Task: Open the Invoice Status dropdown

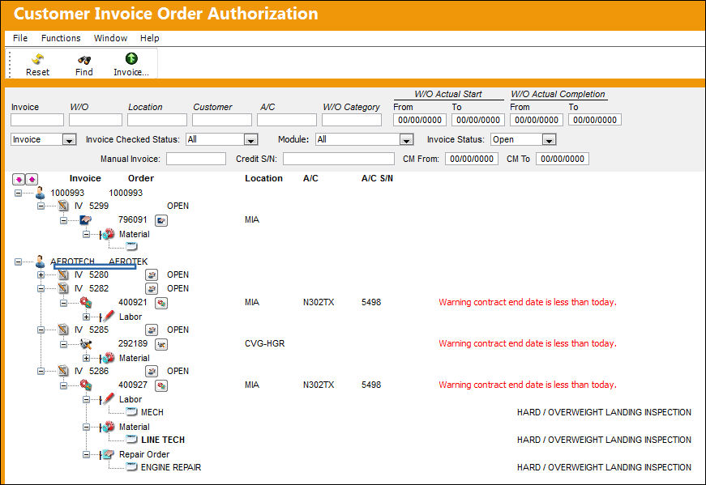Action: (x=549, y=140)
